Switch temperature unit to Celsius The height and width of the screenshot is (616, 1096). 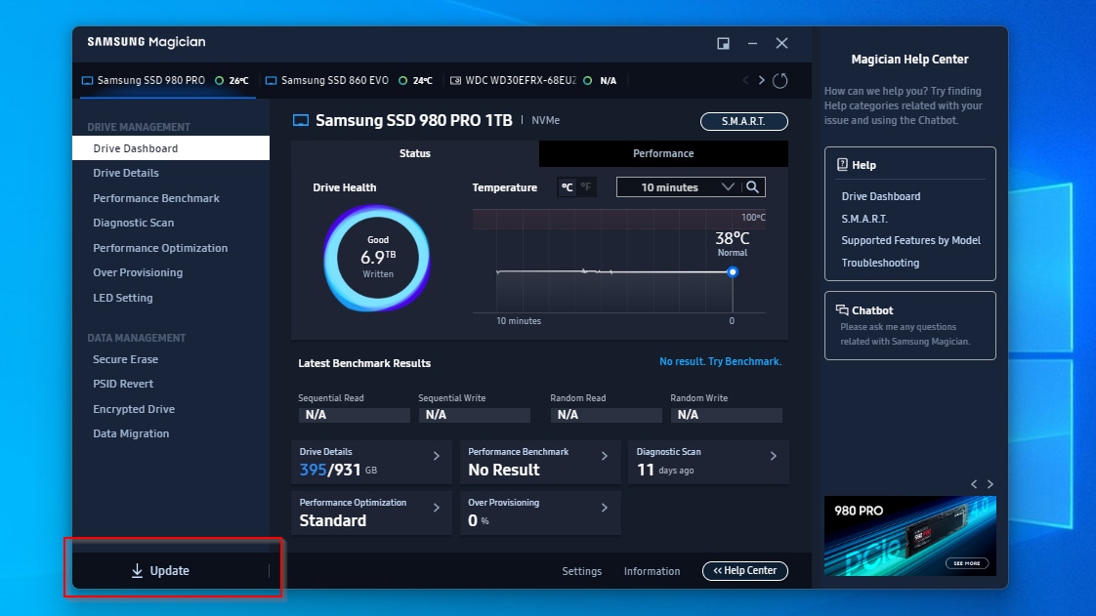[x=567, y=187]
